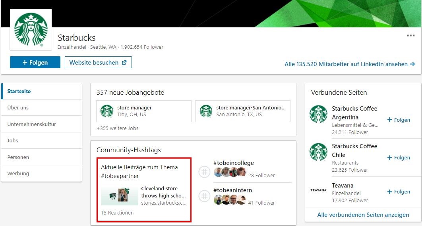Click the stories.starbucks.c... source link
The height and width of the screenshot is (226, 422).
(x=164, y=203)
